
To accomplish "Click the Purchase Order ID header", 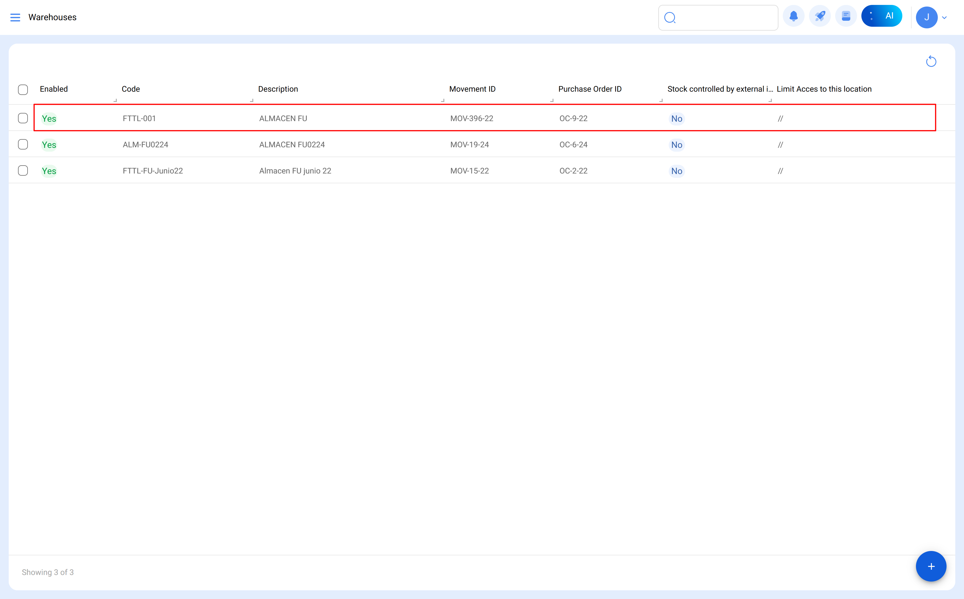I will [590, 89].
